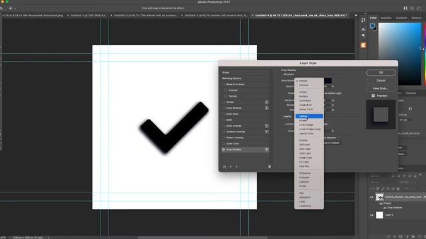Switch to the Untitled-1 document tab

coord(89,15)
